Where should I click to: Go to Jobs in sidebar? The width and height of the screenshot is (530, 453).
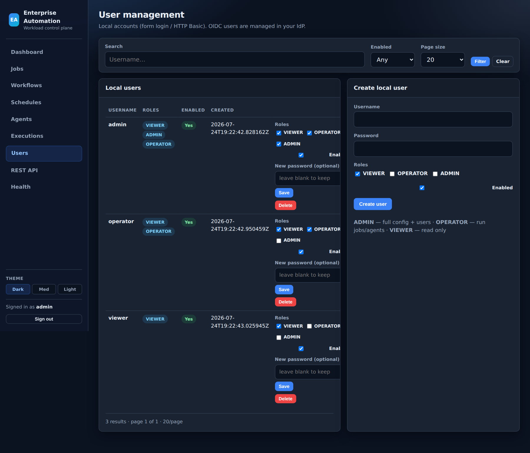(x=44, y=69)
